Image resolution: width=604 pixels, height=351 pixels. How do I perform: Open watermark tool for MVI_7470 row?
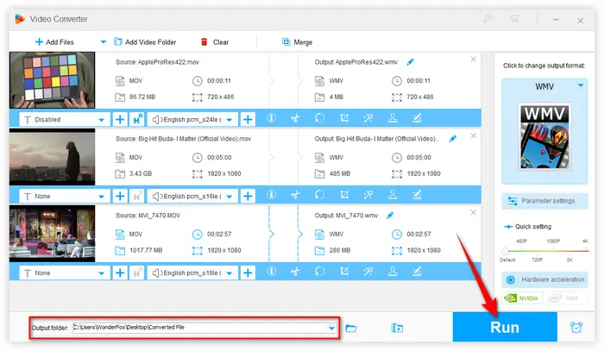393,272
